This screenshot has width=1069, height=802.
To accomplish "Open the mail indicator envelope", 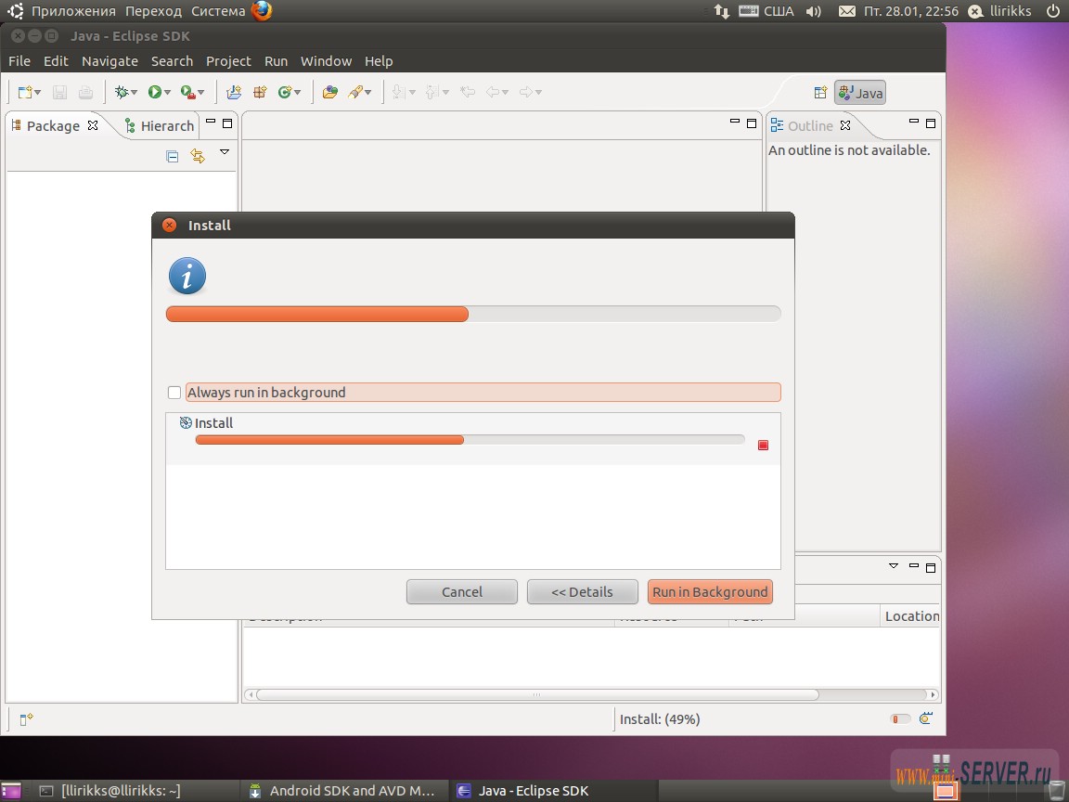I will pos(846,11).
